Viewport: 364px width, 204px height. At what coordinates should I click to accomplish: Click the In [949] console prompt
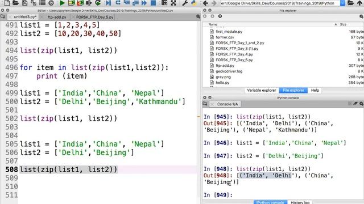point(218,195)
